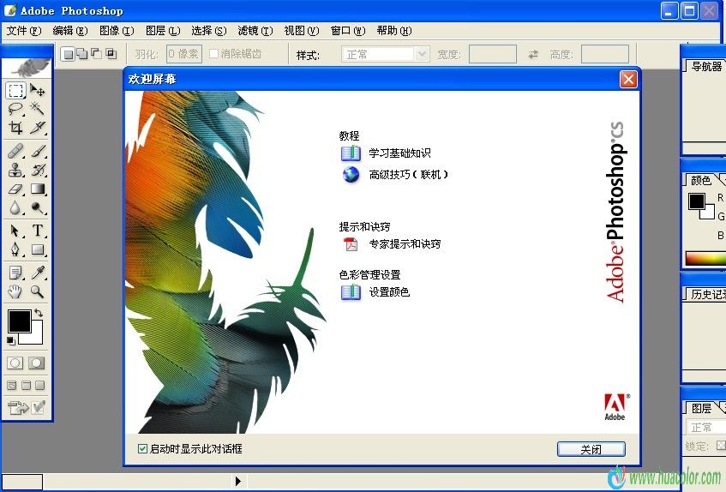Screen dimensions: 726x492
Task: Click toolbox foreground color swatch
Action: tap(19, 321)
